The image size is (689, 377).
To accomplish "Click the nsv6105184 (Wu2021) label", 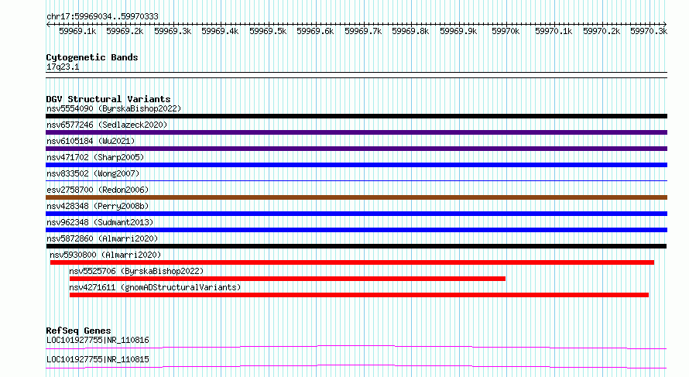I will 91,141.
